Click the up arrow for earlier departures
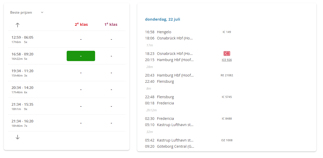323x158 pixels. coord(18,25)
